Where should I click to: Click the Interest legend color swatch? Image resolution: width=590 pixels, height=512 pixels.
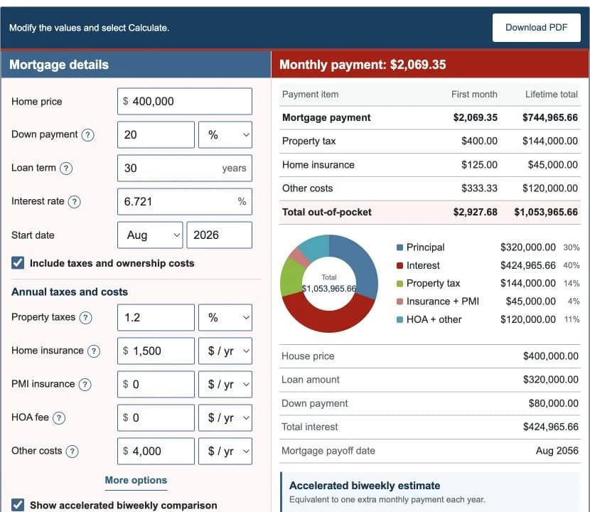[x=399, y=265]
